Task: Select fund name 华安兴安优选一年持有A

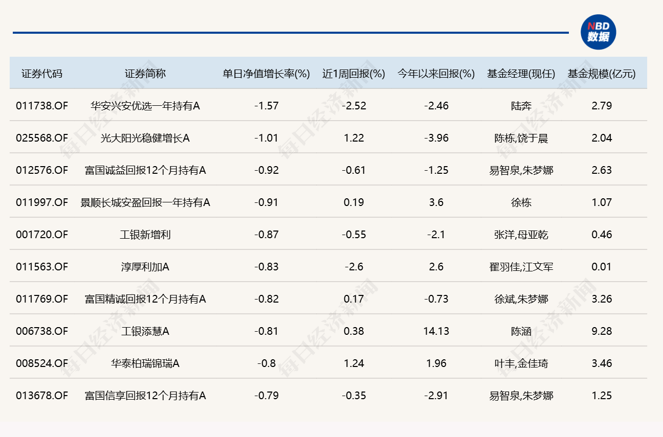Action: pyautogui.click(x=145, y=106)
